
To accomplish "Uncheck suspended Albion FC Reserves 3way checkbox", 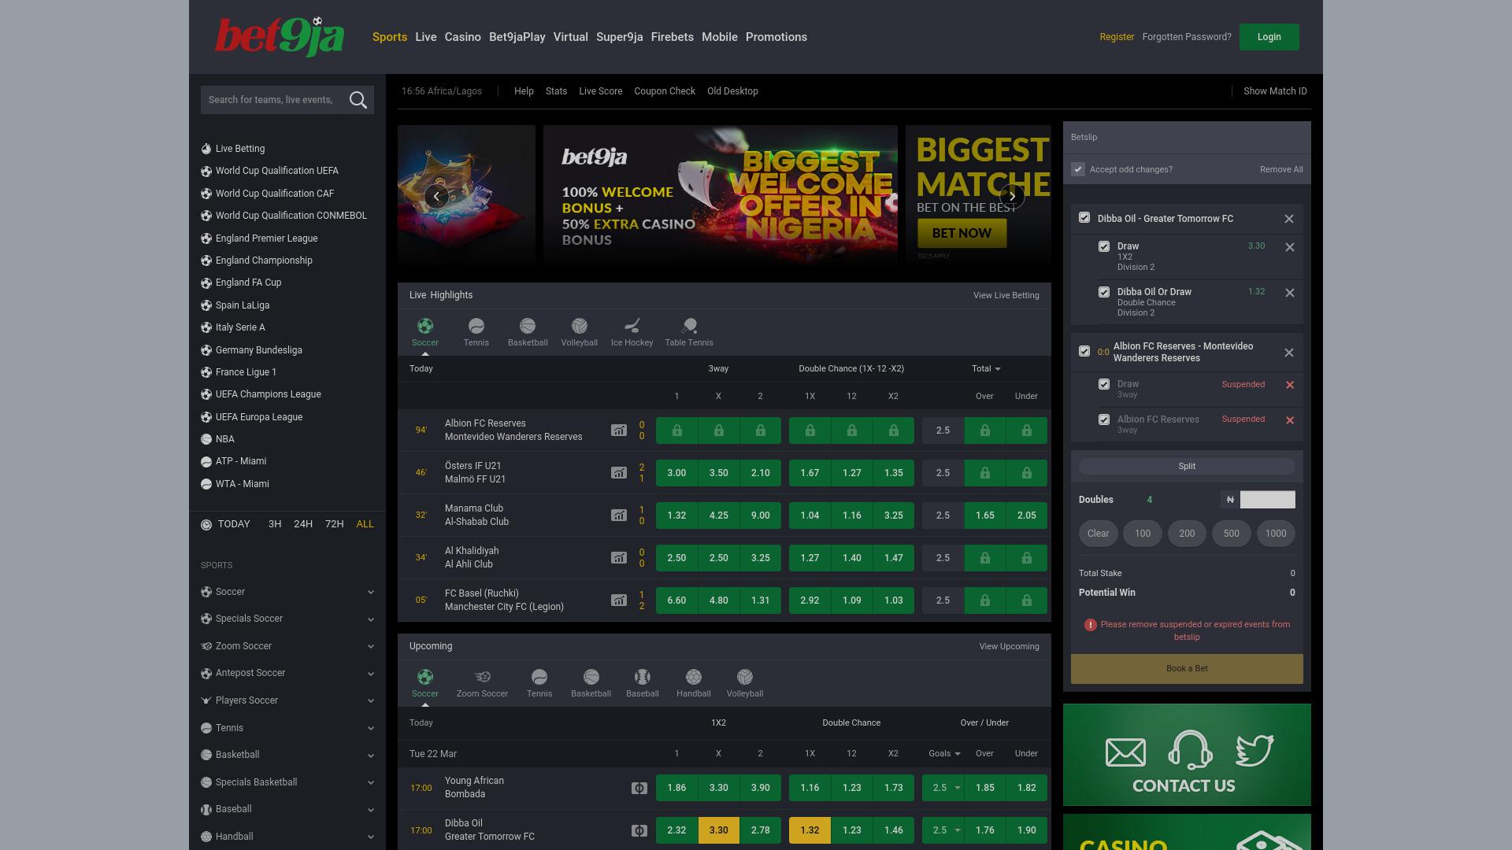I will [x=1104, y=419].
